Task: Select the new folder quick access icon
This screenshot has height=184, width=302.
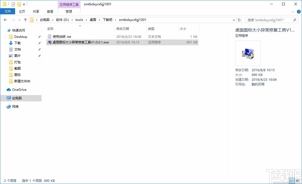Action: [19, 4]
